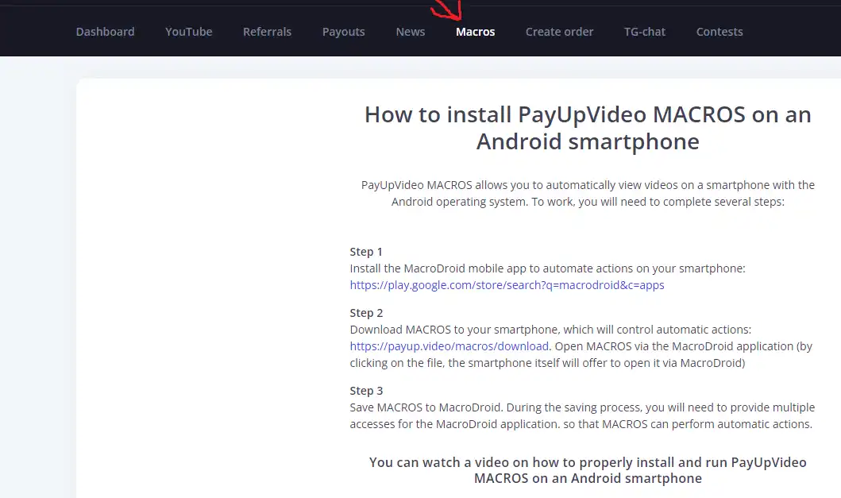This screenshot has width=841, height=498.
Task: Select the 'Step 3' label
Action: [x=366, y=391]
